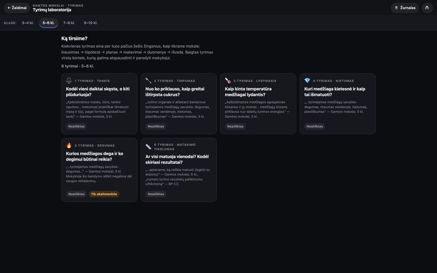This screenshot has height=273, width=437.
Task: Click the thermometer icon on Lydymasis card
Action: pyautogui.click(x=228, y=80)
